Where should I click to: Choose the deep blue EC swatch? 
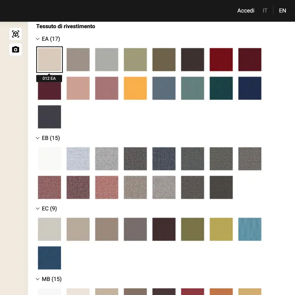(49, 258)
